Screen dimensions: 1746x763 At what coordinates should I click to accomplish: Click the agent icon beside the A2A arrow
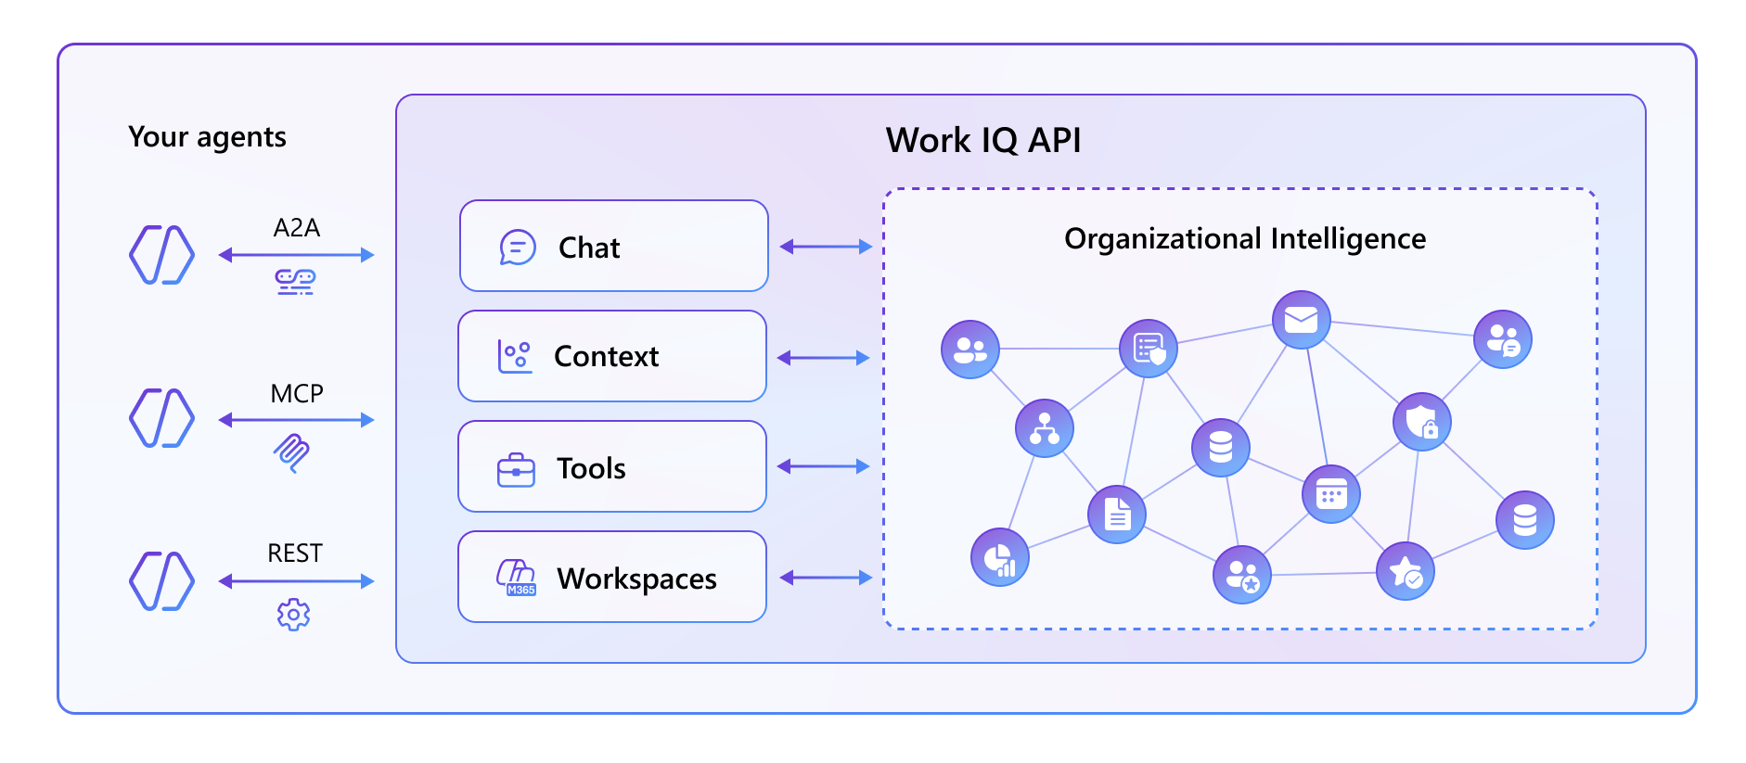161,254
